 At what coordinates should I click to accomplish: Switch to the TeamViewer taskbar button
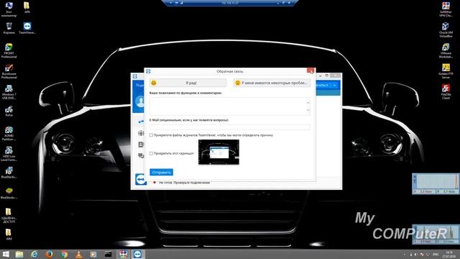pos(137,254)
